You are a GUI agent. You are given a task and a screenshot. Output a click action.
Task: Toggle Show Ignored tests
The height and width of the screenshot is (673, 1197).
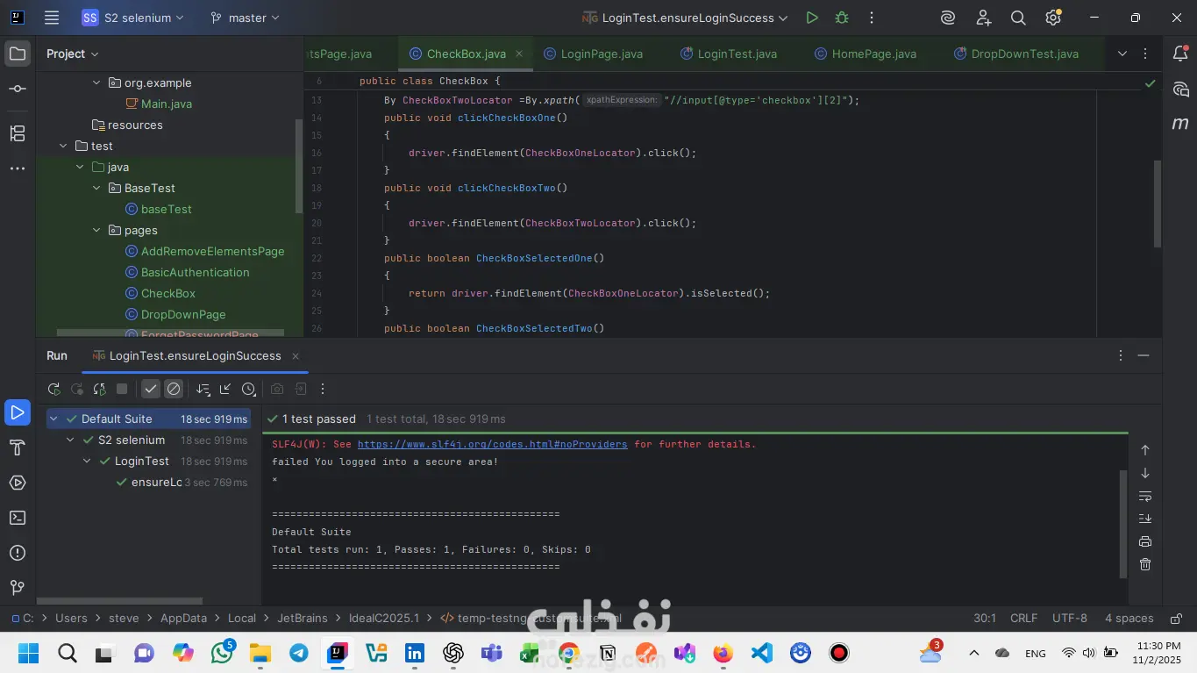coord(174,389)
